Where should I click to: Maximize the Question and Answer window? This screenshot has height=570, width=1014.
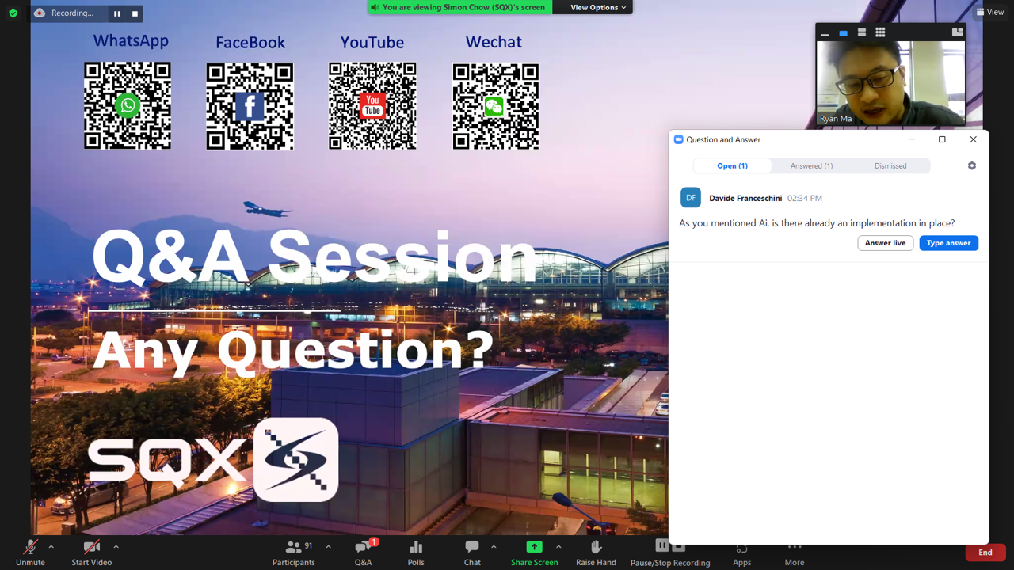pos(942,139)
